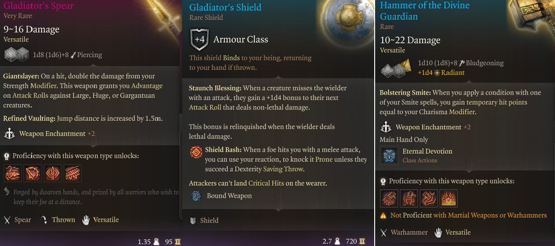Image resolution: width=555 pixels, height=246 pixels.
Task: Click the 'Prone' keyword in Shield Bash
Action: tap(324, 159)
